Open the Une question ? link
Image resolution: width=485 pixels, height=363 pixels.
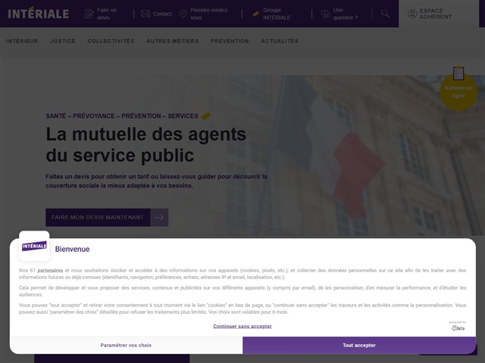(x=346, y=14)
